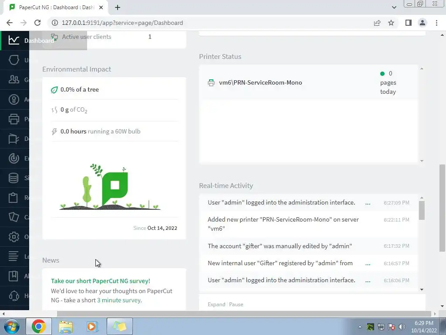446x335 pixels.
Task: Open the Take our short PaperCut NG survey link
Action: tap(101, 281)
